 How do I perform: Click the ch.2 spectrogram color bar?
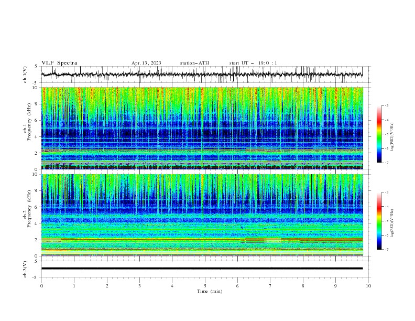point(379,221)
